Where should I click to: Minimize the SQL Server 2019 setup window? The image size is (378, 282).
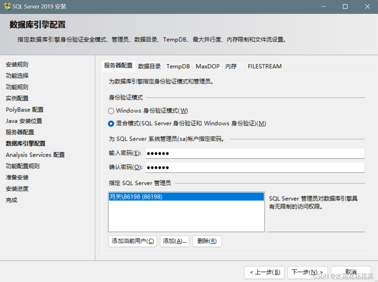click(323, 7)
